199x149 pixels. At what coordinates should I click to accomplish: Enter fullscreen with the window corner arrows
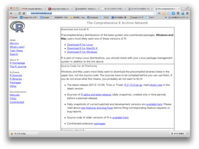pyautogui.click(x=187, y=8)
